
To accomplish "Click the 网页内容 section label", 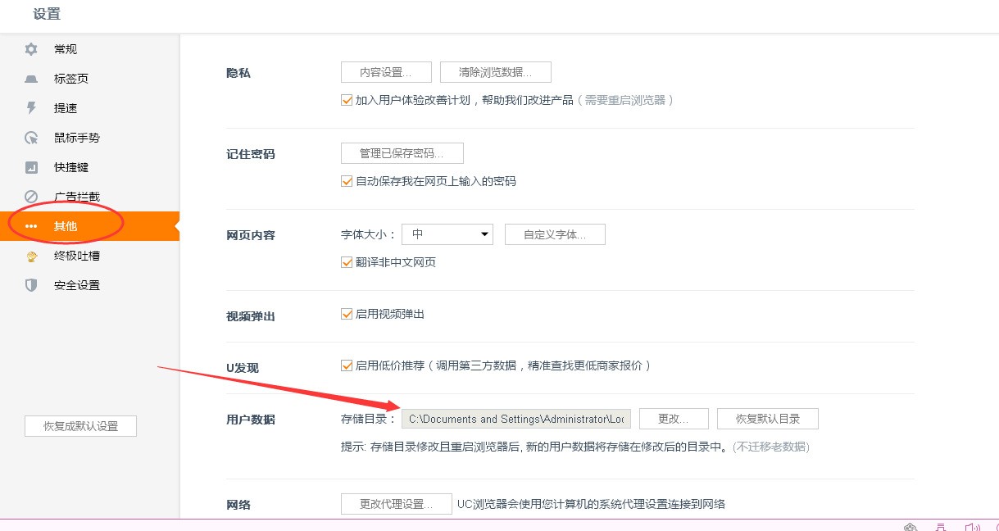I will (x=251, y=235).
